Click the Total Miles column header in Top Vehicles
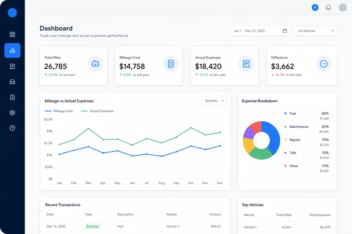 pyautogui.click(x=284, y=215)
